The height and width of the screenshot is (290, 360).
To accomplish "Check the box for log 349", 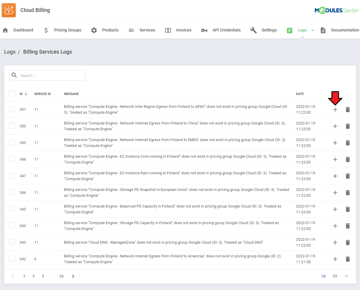I will (x=12, y=142).
